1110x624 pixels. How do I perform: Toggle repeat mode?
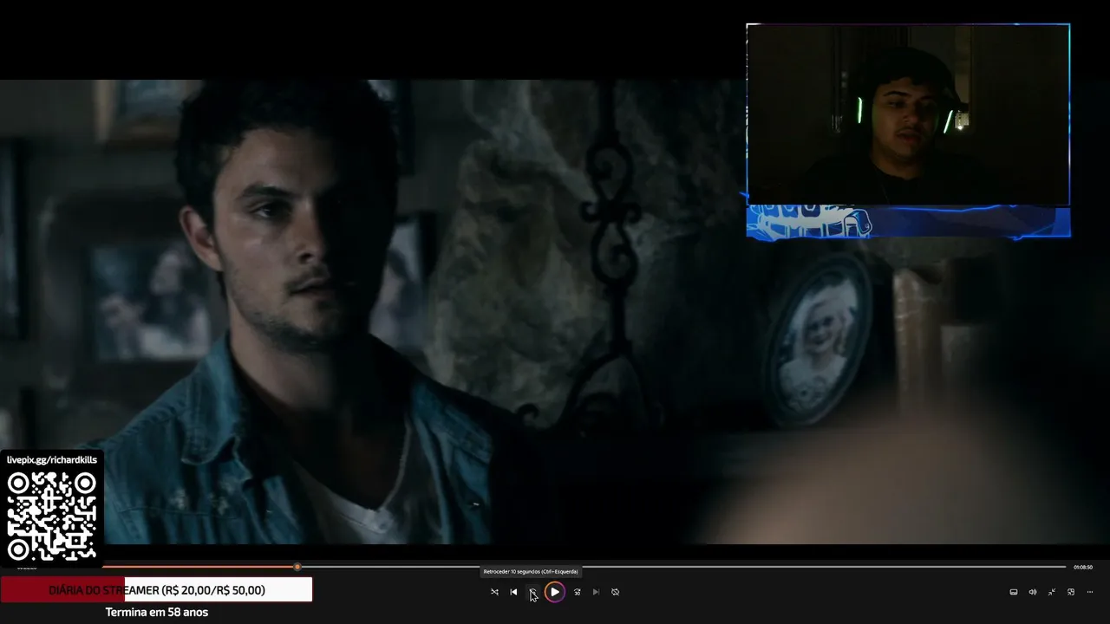pos(616,592)
